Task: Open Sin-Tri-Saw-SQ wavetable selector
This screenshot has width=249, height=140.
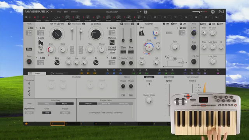Action: 57,24
